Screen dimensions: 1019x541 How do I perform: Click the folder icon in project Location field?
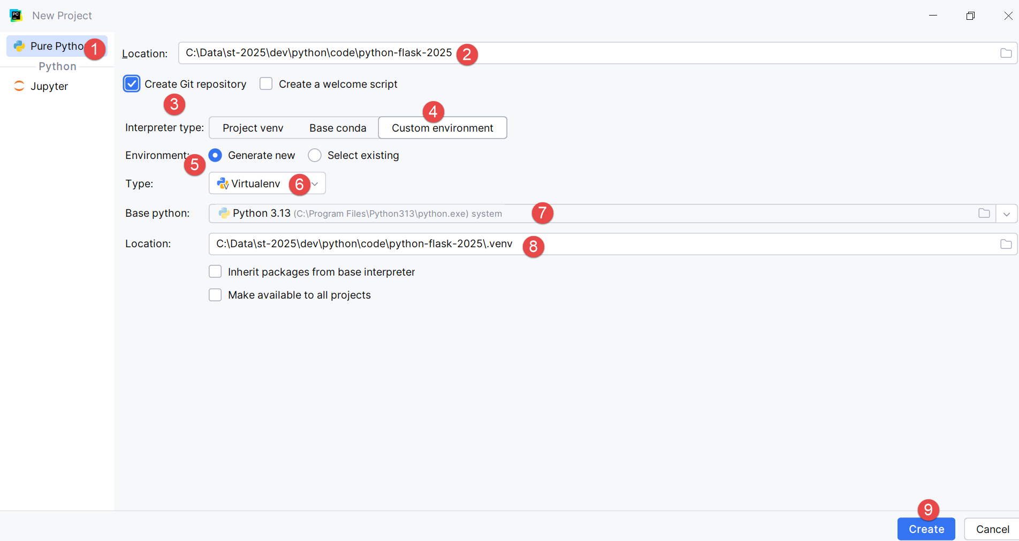(x=1006, y=53)
